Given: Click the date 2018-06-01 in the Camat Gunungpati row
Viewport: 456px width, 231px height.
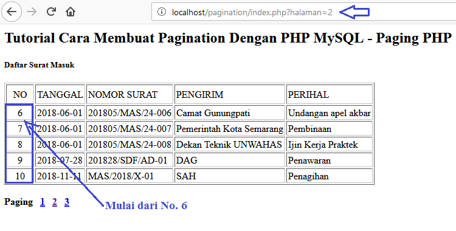Looking at the screenshot, I should pyautogui.click(x=60, y=113).
